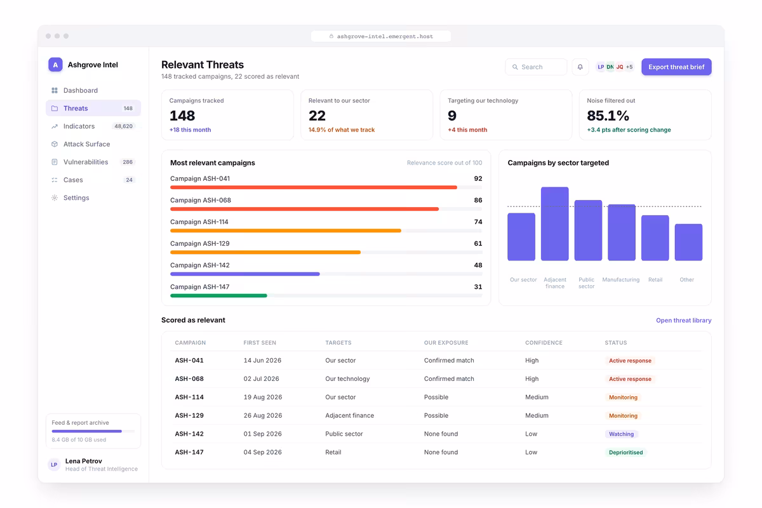
Task: Sort by Confidence column header
Action: tap(544, 343)
